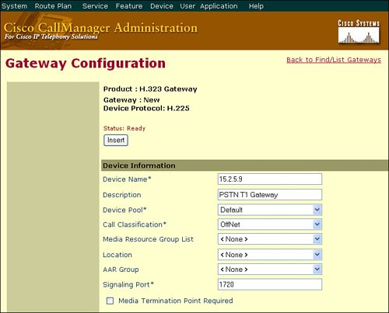389x313 pixels.
Task: Click the Gateway : New text
Action: (131, 100)
